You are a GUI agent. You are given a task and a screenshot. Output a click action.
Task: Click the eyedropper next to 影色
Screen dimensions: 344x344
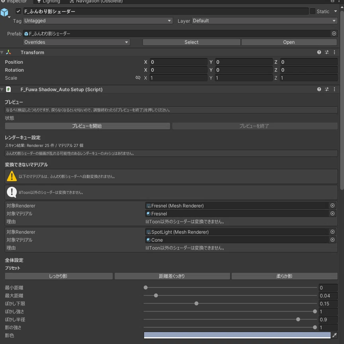(x=334, y=335)
